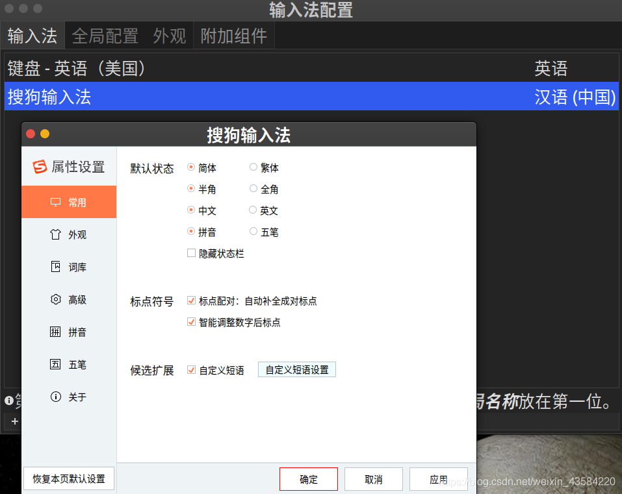The image size is (622, 494).
Task: Click the plus add-input-method icon
Action: pyautogui.click(x=15, y=421)
